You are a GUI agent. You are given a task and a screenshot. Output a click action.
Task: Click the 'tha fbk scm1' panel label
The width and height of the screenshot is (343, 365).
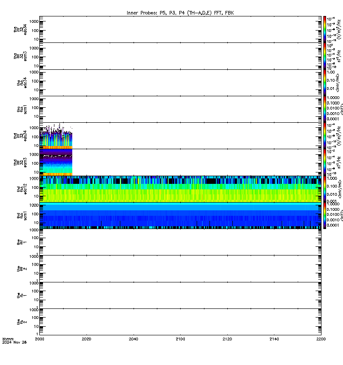tap(22, 109)
